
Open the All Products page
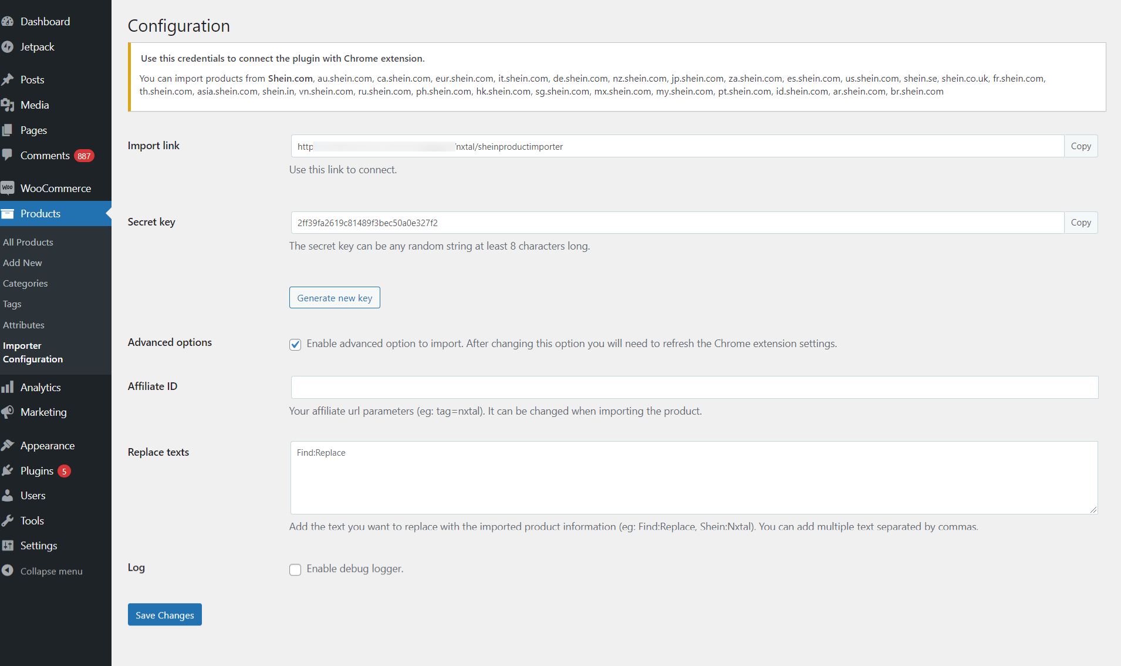point(28,242)
